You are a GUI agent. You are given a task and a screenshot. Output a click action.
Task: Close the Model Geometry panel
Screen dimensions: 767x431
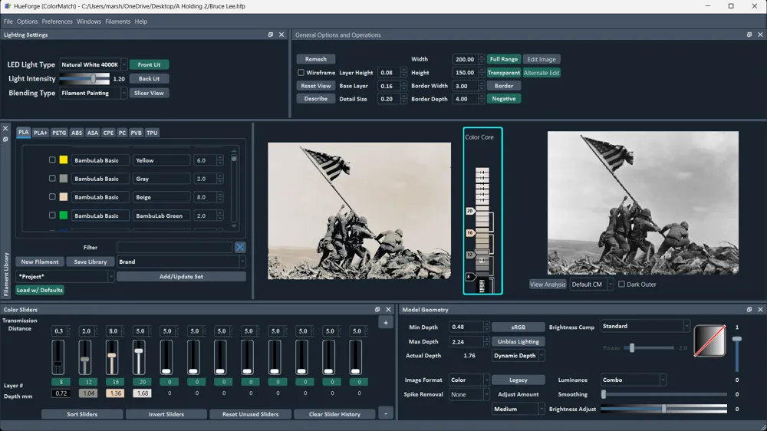(x=760, y=310)
